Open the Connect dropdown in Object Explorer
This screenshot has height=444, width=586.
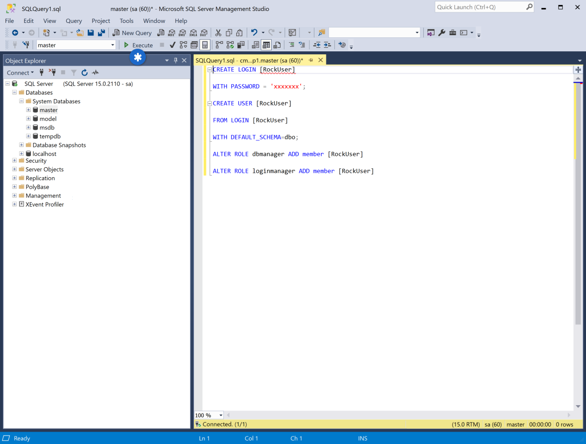(x=20, y=73)
